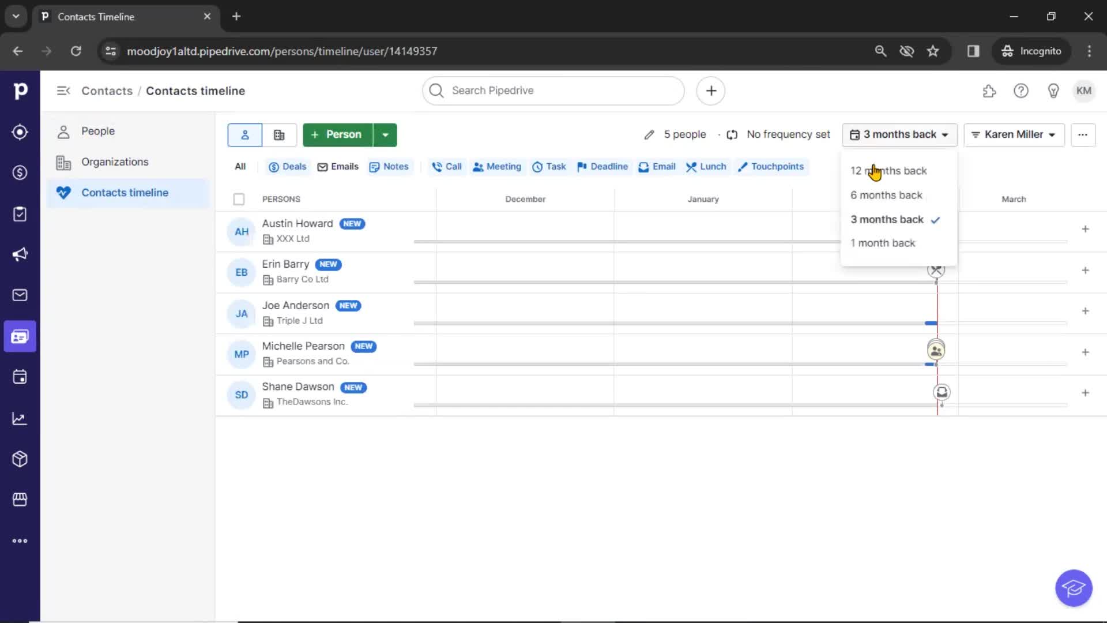Click the All activity tab
Image resolution: width=1107 pixels, height=623 pixels.
click(240, 166)
